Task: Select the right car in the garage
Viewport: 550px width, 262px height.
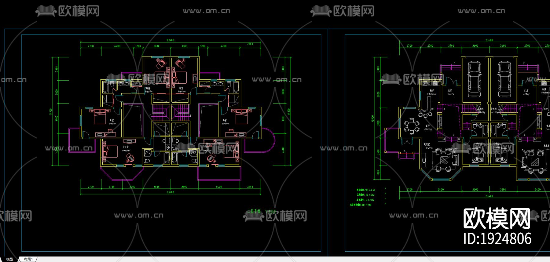Action: (x=504, y=79)
